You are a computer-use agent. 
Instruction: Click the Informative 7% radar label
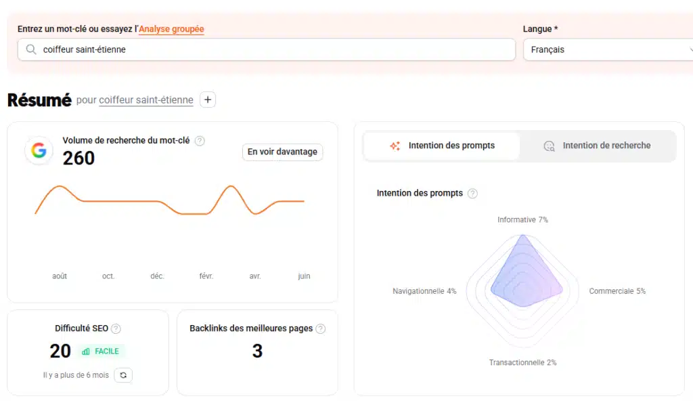point(522,220)
